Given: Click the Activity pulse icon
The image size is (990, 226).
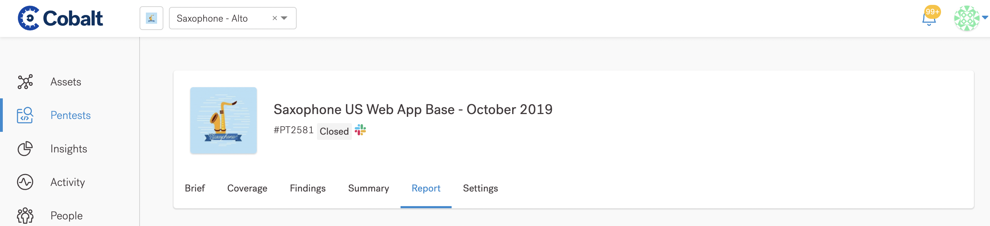Looking at the screenshot, I should [25, 182].
